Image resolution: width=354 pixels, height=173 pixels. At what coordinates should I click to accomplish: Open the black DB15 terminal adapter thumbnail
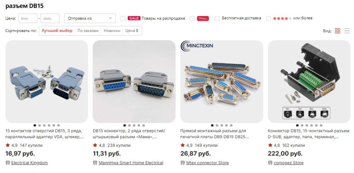pyautogui.click(x=309, y=82)
